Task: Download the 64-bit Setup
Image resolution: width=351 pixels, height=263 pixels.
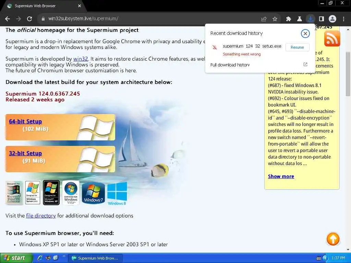Action: coord(25,122)
